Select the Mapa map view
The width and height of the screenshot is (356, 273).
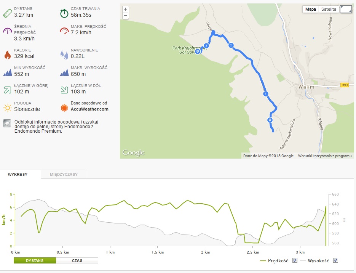coord(311,9)
